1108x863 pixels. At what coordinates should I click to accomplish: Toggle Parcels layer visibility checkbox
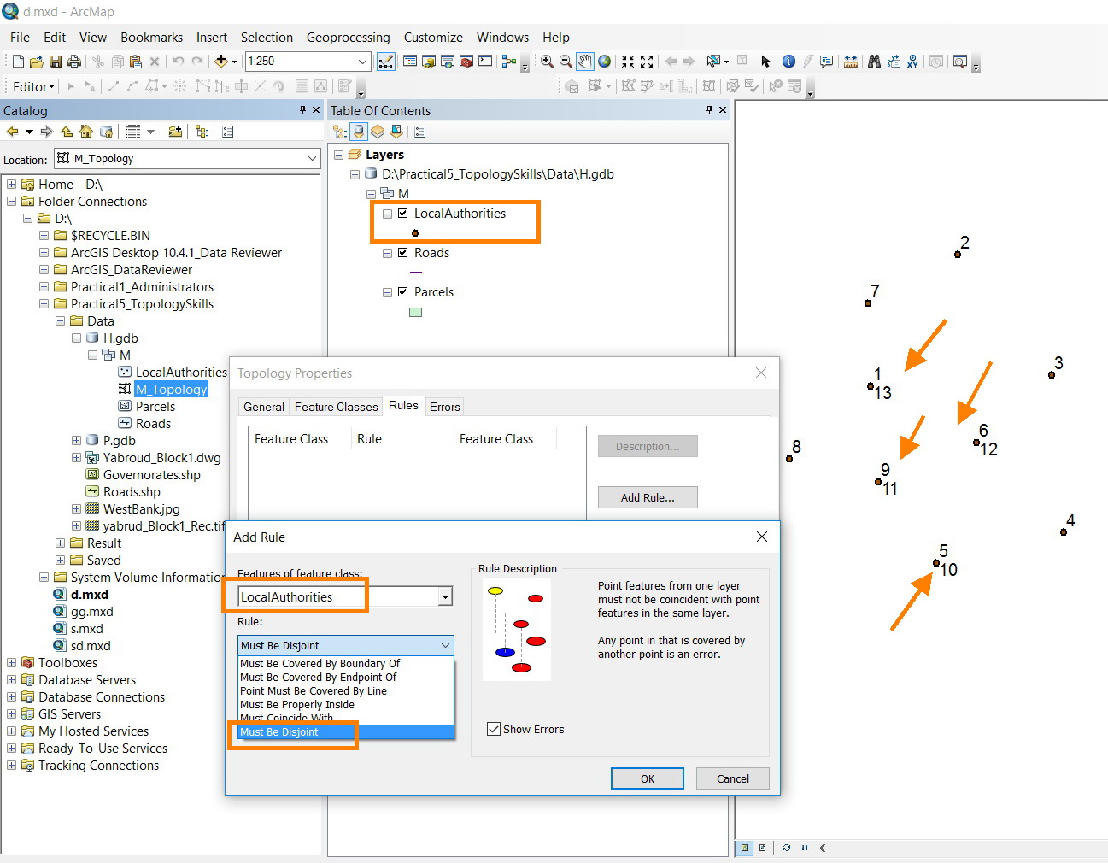(x=403, y=292)
